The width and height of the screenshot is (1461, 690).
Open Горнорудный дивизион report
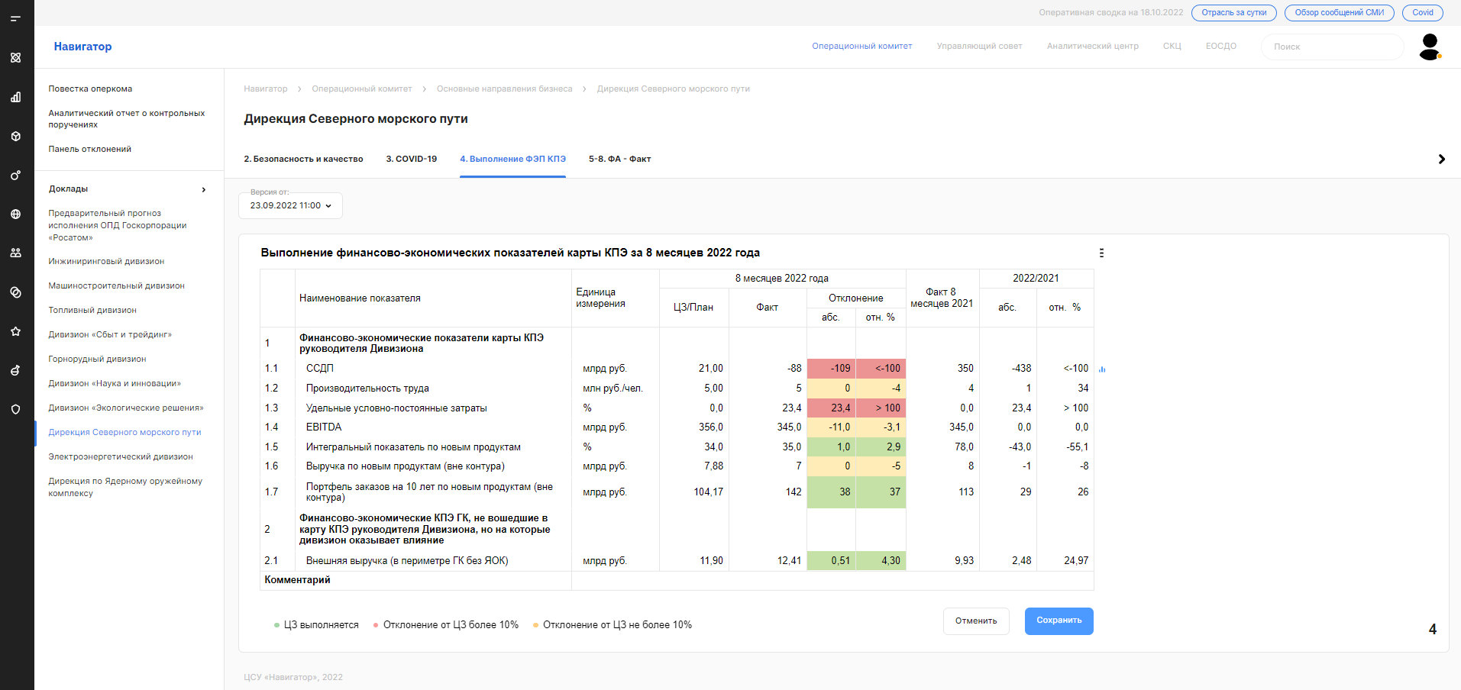coord(97,359)
